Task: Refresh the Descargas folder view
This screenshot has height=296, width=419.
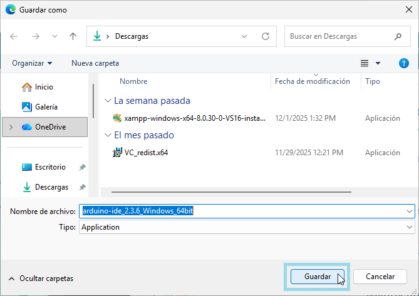Action: tap(266, 36)
